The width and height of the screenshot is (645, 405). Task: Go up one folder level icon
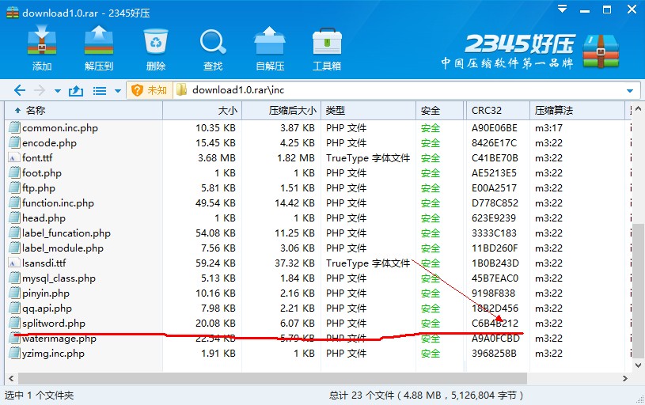tap(76, 90)
